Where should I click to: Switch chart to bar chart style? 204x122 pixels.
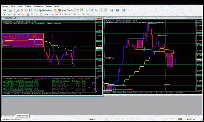78,10
